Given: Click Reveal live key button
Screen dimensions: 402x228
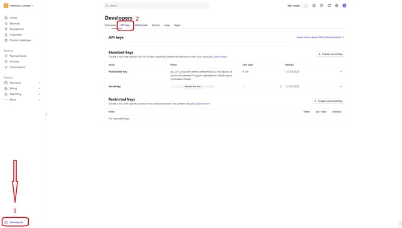Looking at the screenshot, I should (x=193, y=86).
